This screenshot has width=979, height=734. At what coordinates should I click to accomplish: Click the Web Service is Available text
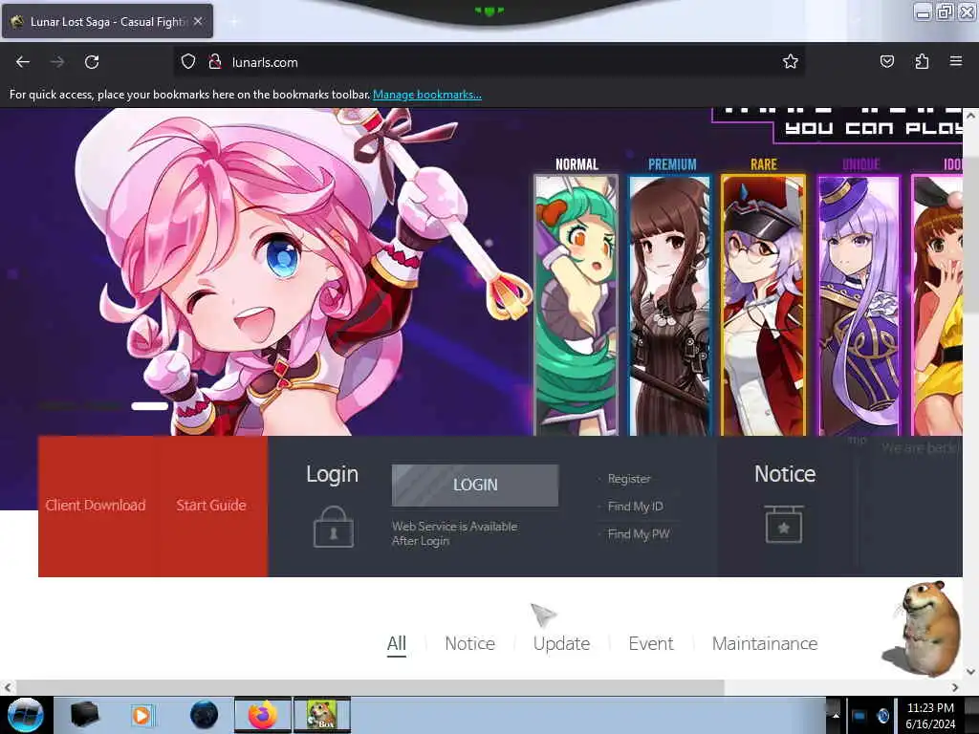[454, 533]
